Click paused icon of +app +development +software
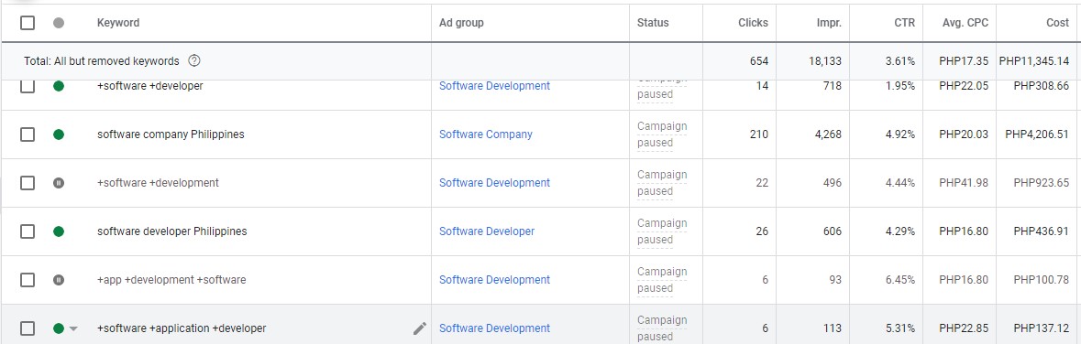1081x344 pixels. 59,280
